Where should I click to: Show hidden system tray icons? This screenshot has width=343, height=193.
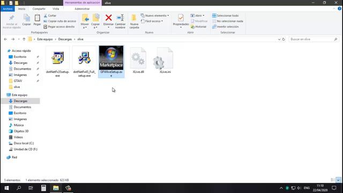click(x=281, y=188)
